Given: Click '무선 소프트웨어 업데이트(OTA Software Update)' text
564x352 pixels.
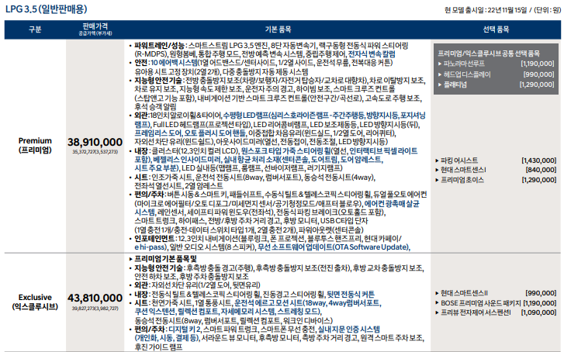Looking at the screenshot, I should click(x=334, y=247).
